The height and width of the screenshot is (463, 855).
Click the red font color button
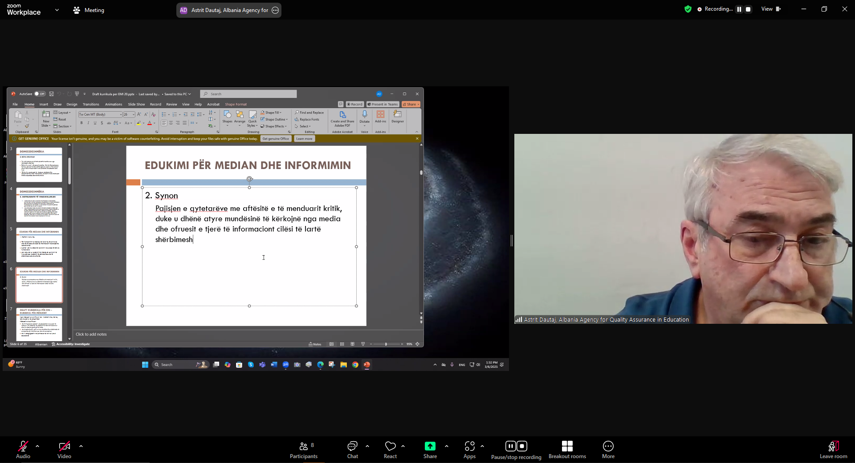point(150,123)
